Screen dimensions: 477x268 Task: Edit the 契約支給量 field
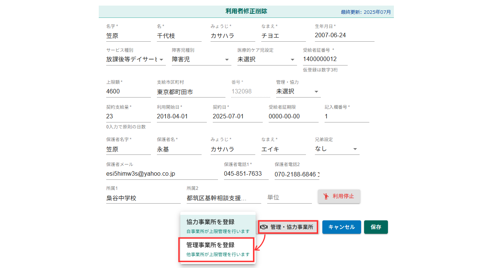(128, 116)
